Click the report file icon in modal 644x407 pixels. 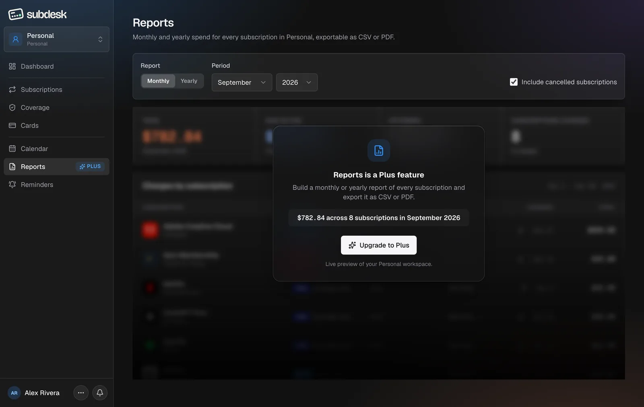[379, 151]
